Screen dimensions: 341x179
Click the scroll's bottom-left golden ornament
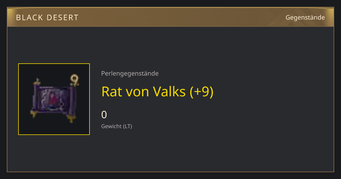34,114
